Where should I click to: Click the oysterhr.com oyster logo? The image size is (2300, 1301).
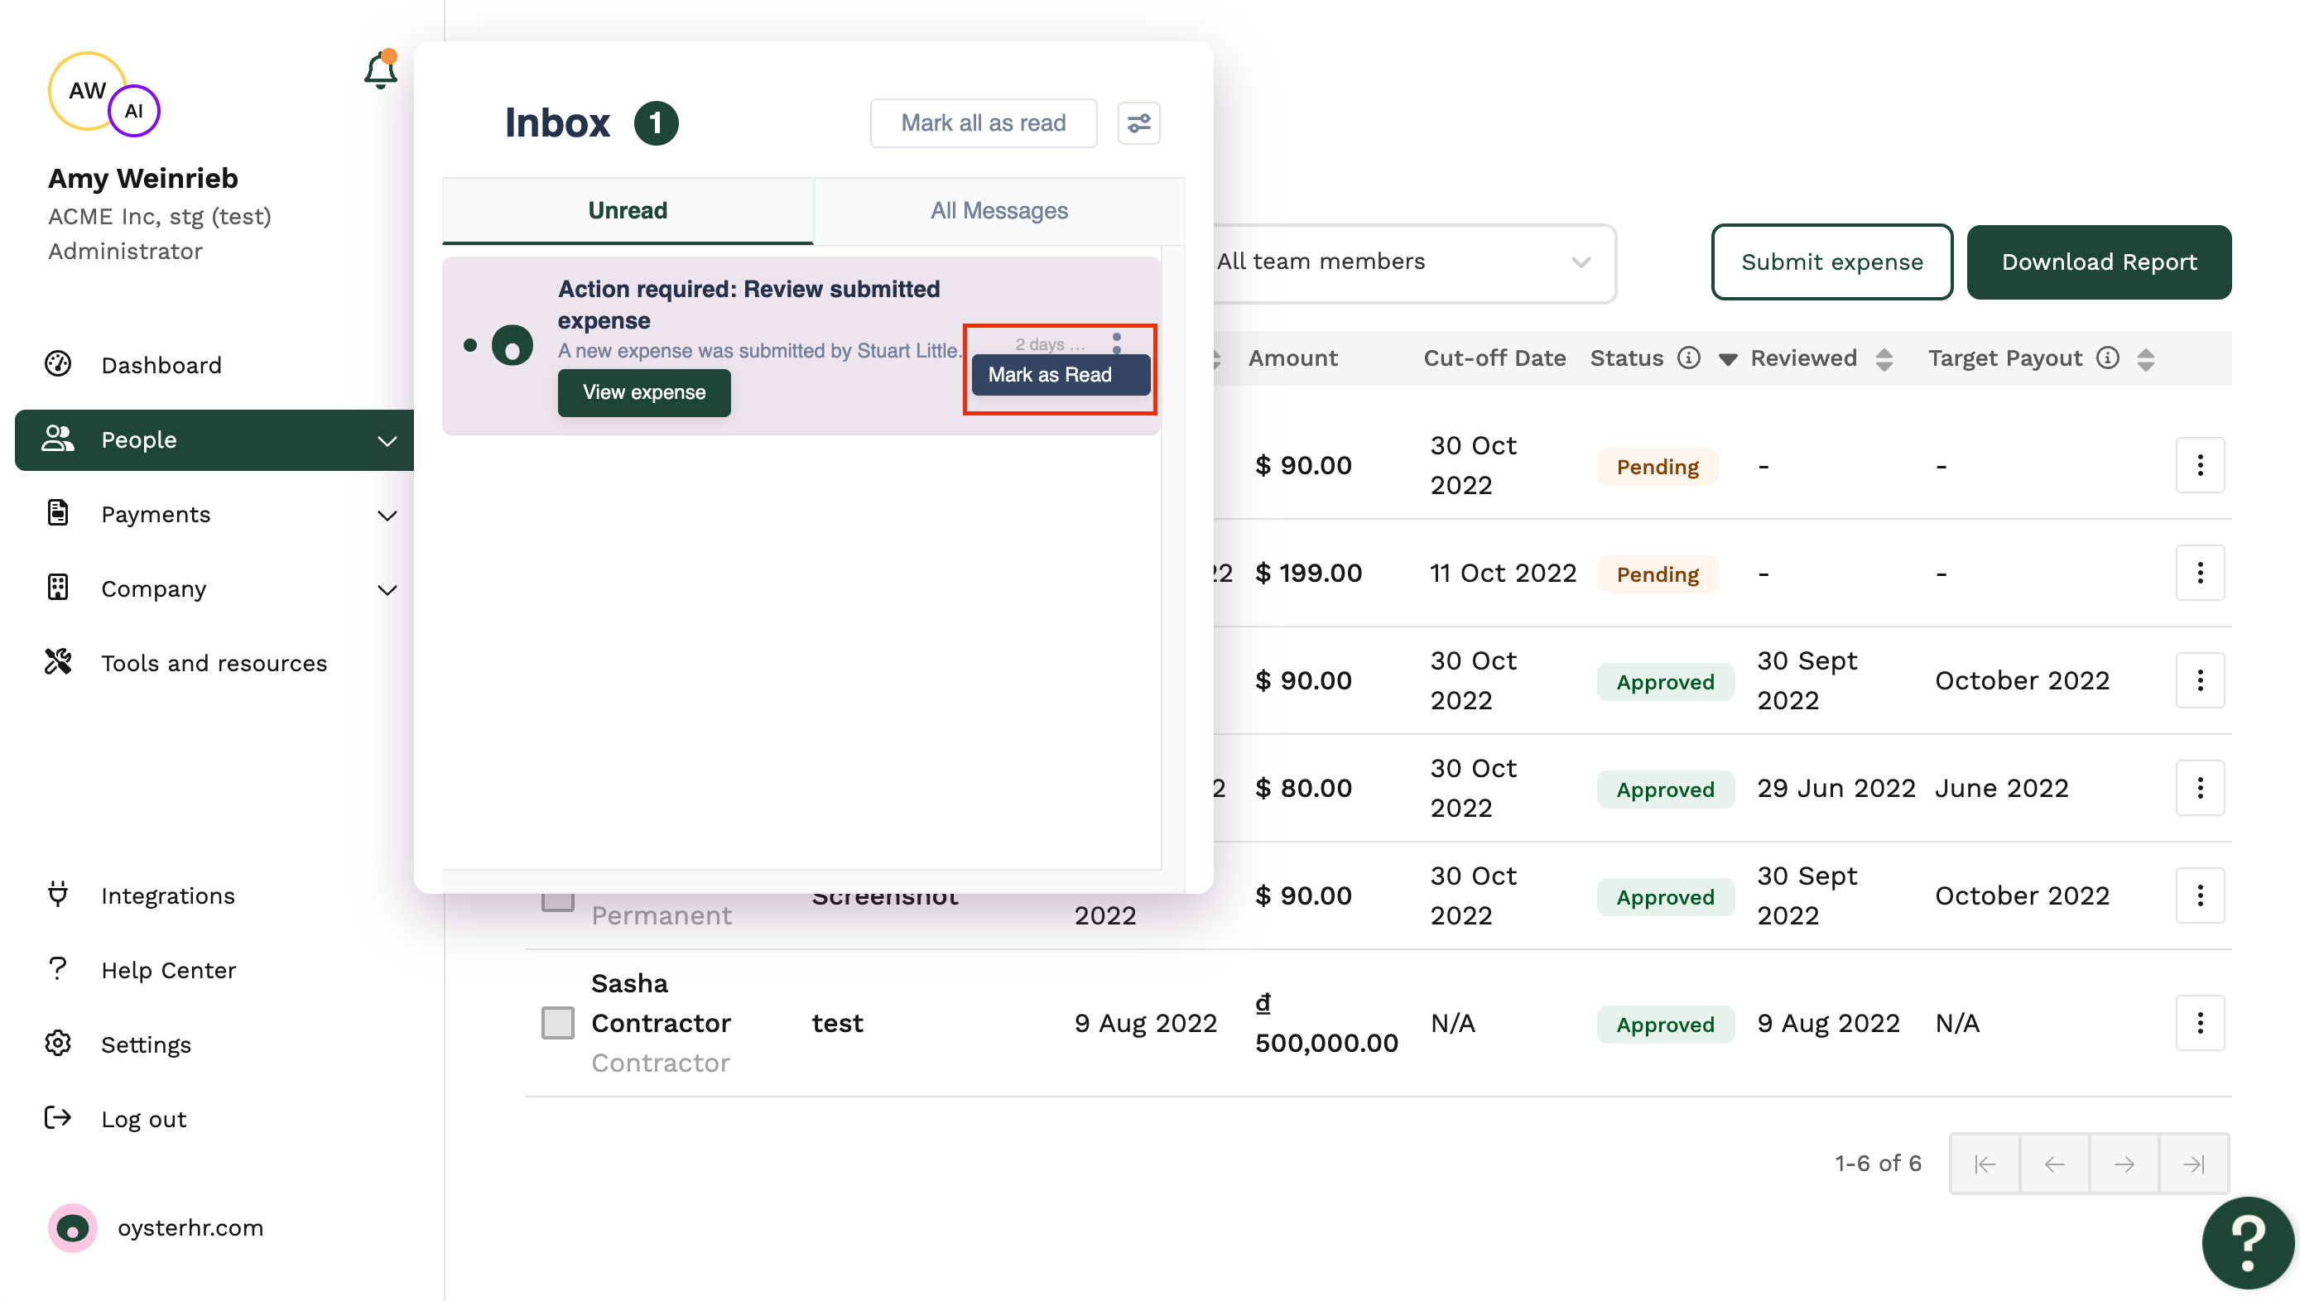pos(72,1227)
